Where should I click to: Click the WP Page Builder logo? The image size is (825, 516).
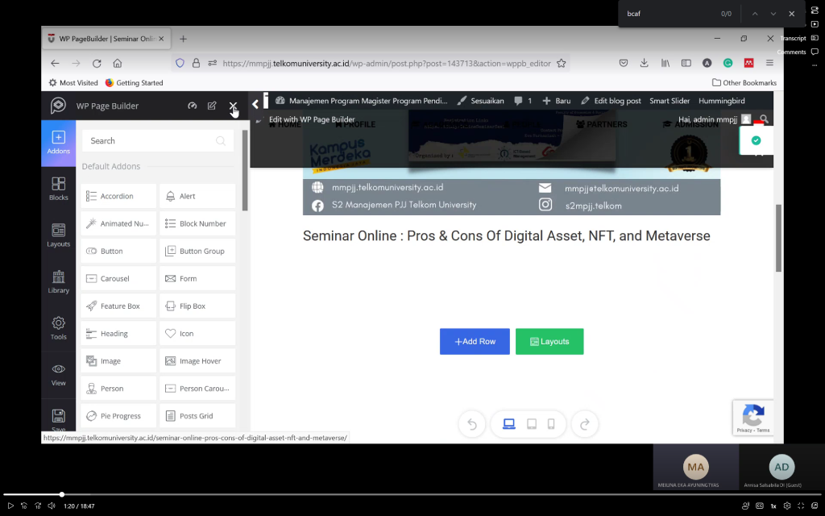tap(58, 106)
